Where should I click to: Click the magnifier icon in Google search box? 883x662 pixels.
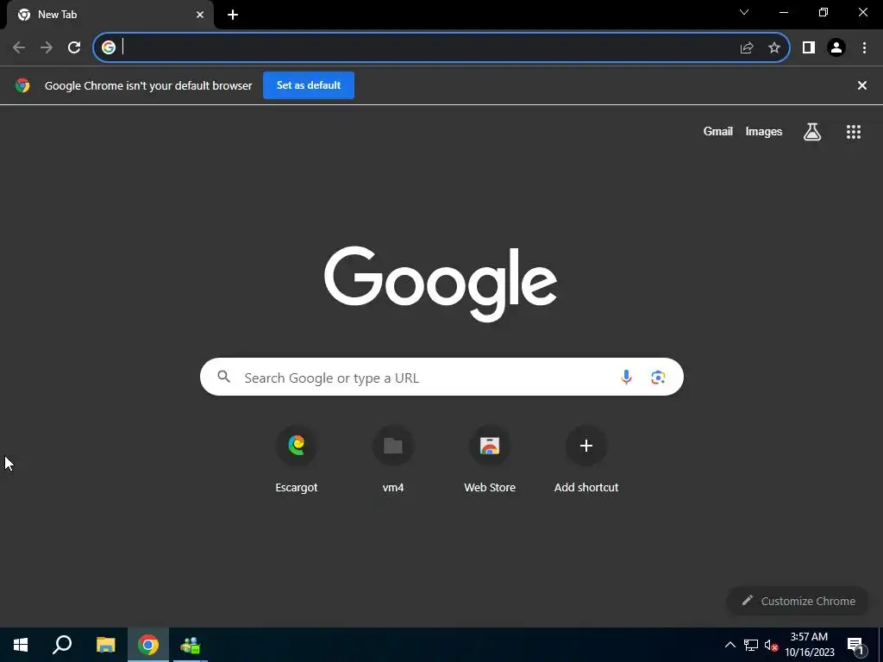click(x=223, y=377)
